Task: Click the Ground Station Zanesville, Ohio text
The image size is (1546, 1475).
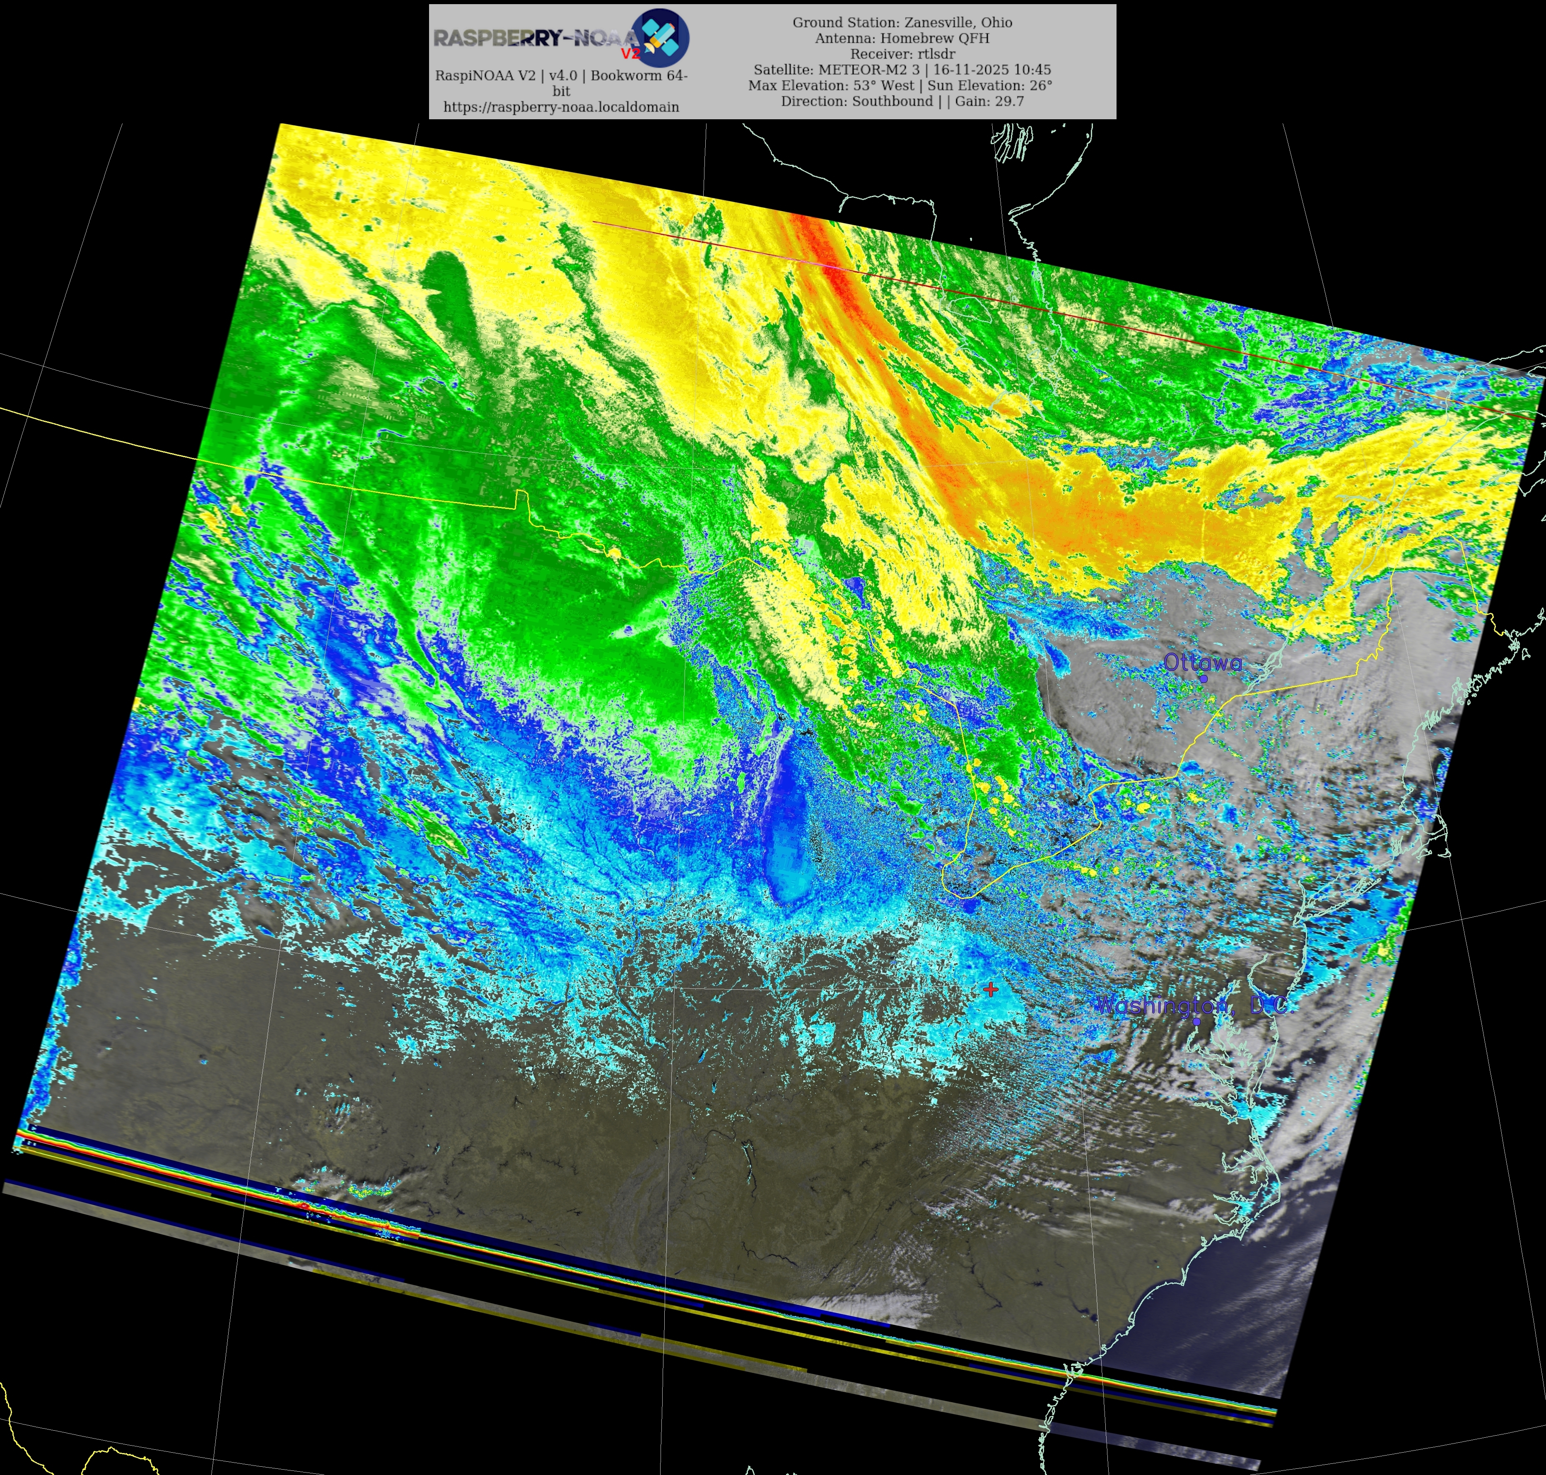Action: pyautogui.click(x=902, y=23)
